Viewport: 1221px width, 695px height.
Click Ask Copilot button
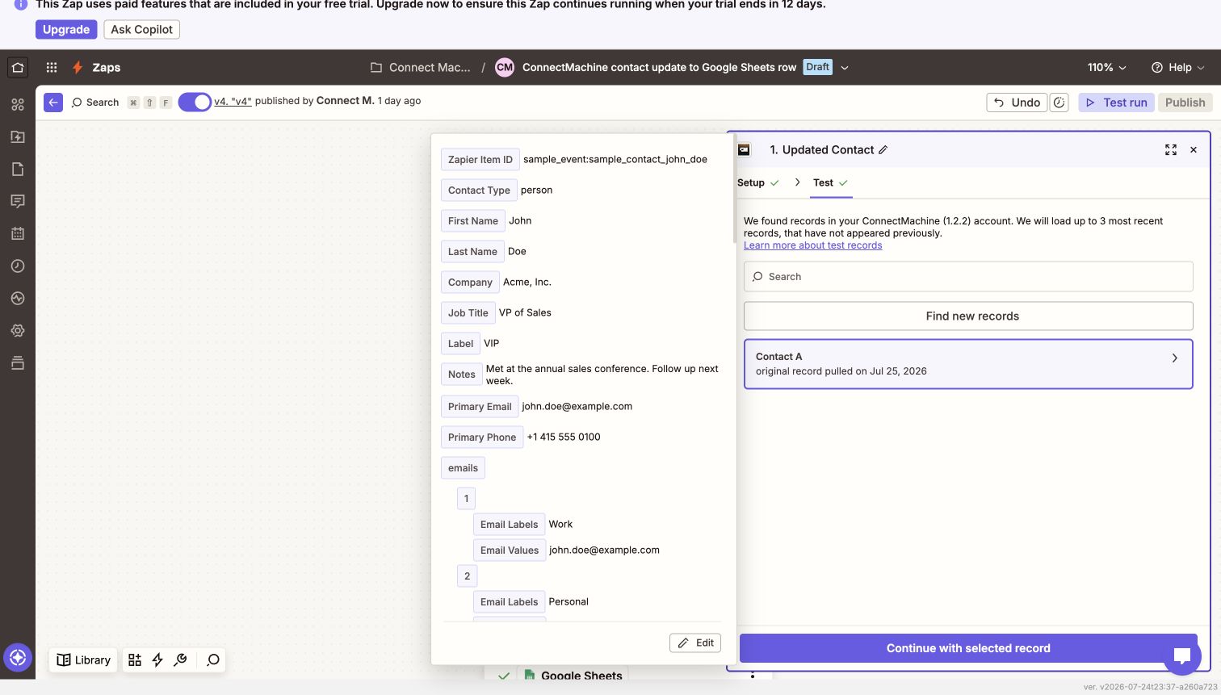click(142, 30)
